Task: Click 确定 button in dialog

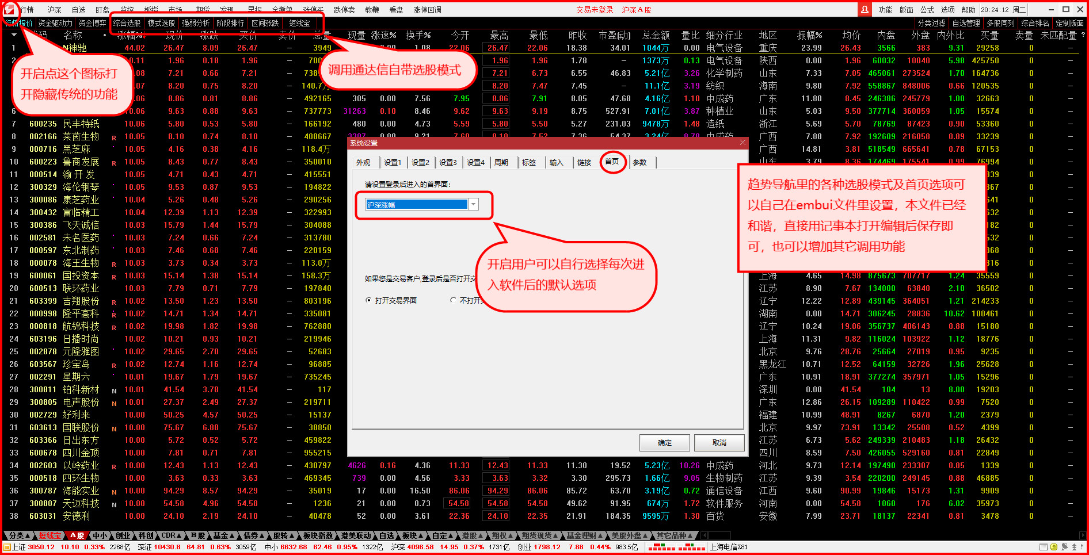Action: point(664,443)
